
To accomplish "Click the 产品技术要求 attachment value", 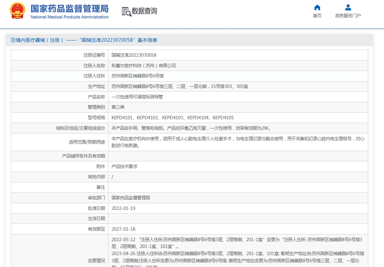I will pyautogui.click(x=124, y=166).
